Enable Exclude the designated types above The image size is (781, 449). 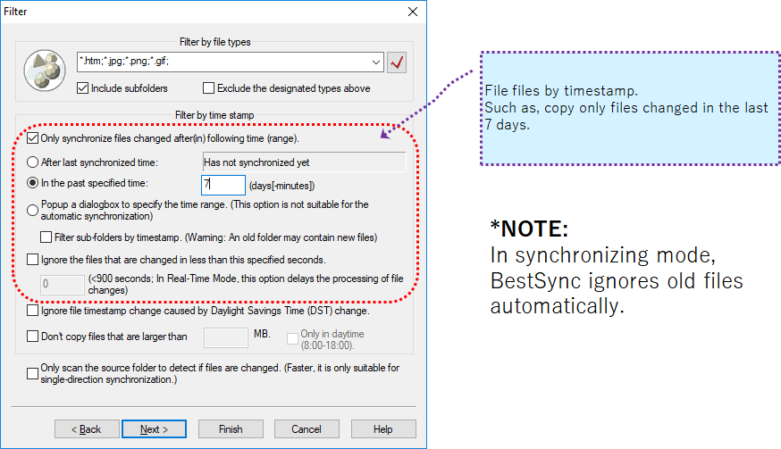coord(209,88)
